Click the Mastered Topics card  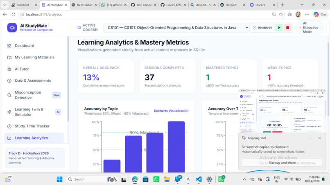(x=229, y=76)
